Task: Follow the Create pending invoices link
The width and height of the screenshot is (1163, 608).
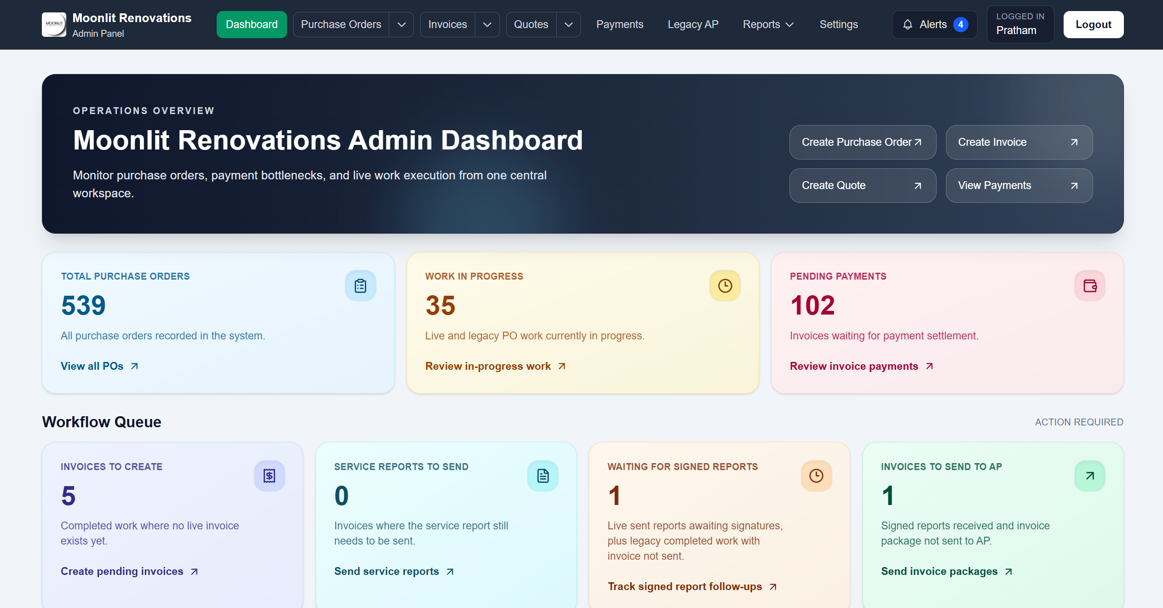Action: (129, 571)
